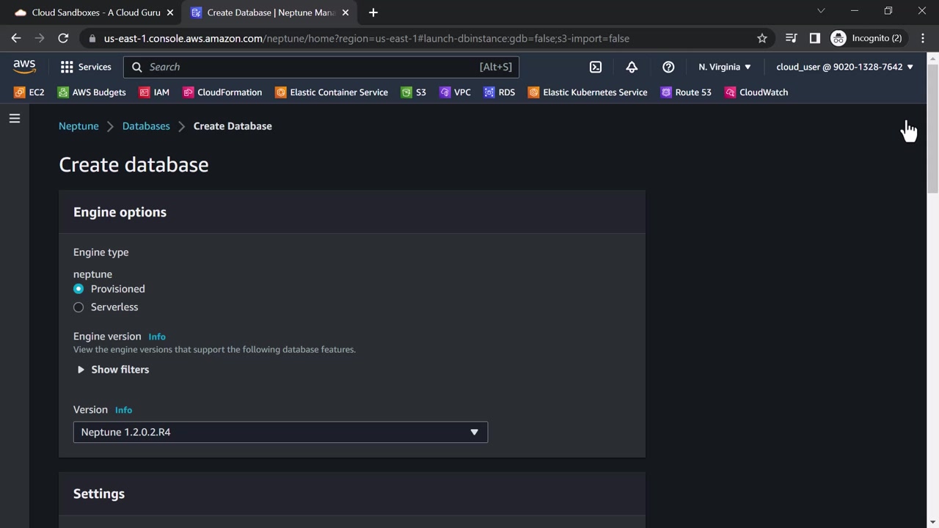Close the Create Database tab
The height and width of the screenshot is (528, 939).
click(x=346, y=12)
